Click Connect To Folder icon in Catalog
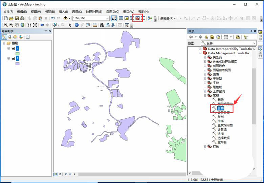 pyautogui.click(x=238, y=37)
